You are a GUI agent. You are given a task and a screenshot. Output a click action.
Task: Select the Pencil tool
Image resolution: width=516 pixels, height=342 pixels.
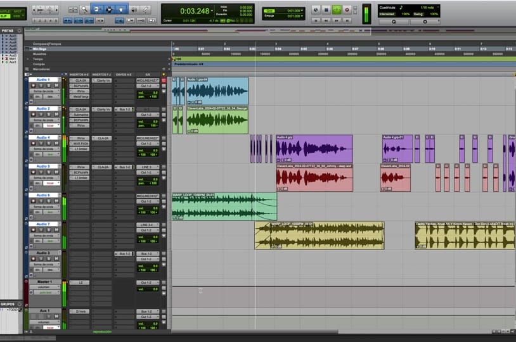[145, 9]
